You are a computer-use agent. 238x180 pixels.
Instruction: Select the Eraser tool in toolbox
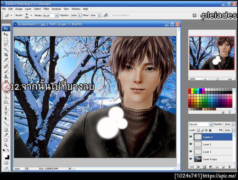coord(6,87)
